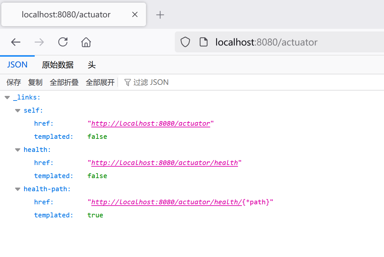This screenshot has width=384, height=257.
Task: Open the actuator/health hyperlink
Action: (165, 163)
